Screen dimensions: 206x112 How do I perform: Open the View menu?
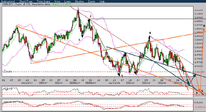coord(57,1)
